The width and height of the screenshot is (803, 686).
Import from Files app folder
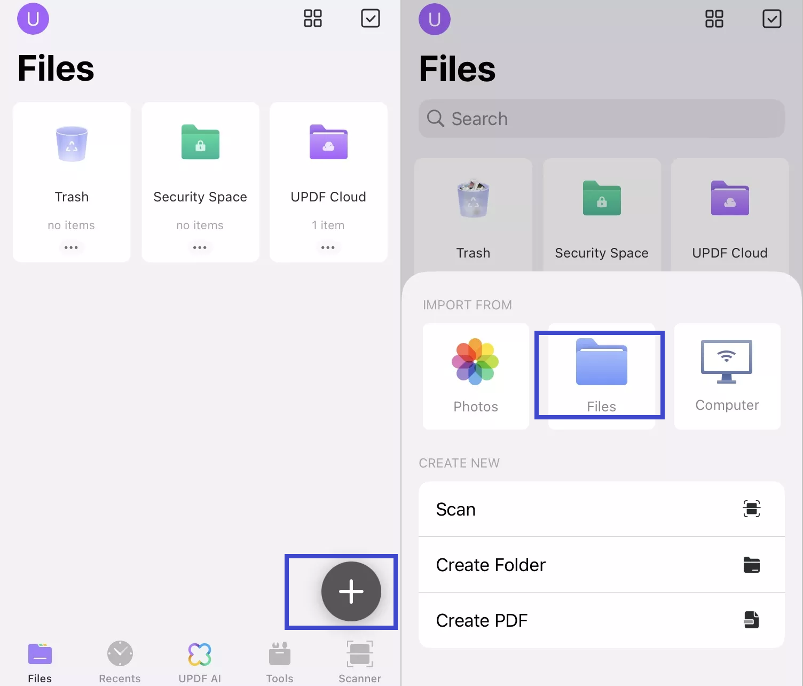pyautogui.click(x=601, y=376)
